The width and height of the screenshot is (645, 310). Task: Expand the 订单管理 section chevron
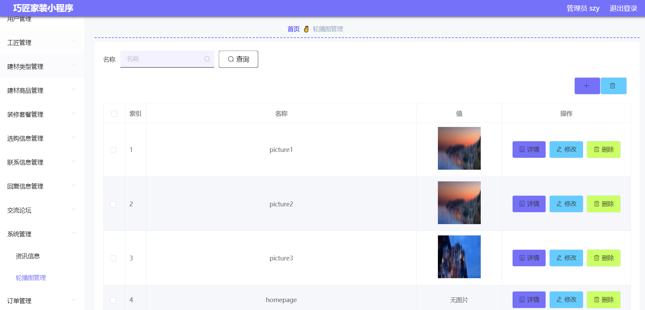pos(73,300)
